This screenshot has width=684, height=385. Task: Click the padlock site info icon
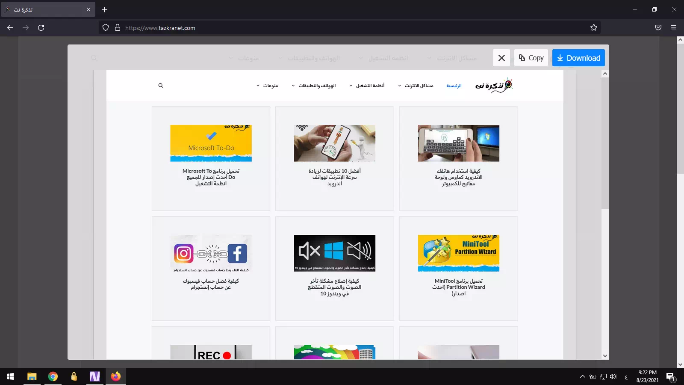pos(118,28)
